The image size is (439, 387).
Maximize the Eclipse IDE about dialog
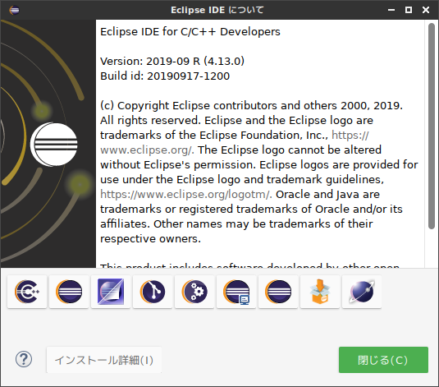[x=409, y=10]
